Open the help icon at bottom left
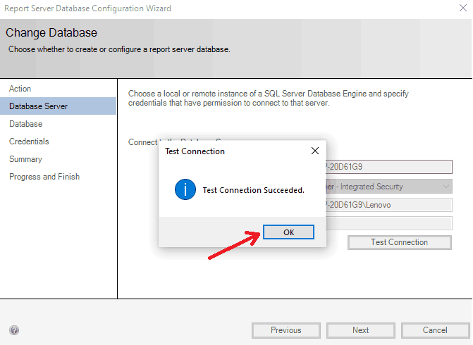Viewport: 473px width, 345px height. [14, 330]
